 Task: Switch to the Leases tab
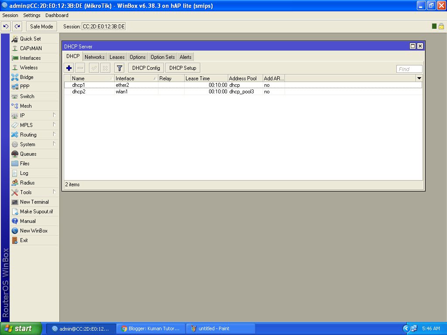(x=117, y=57)
